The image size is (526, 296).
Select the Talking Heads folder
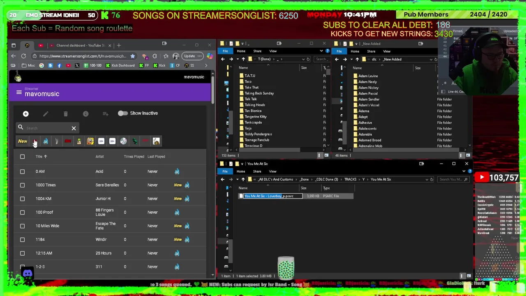tap(254, 105)
